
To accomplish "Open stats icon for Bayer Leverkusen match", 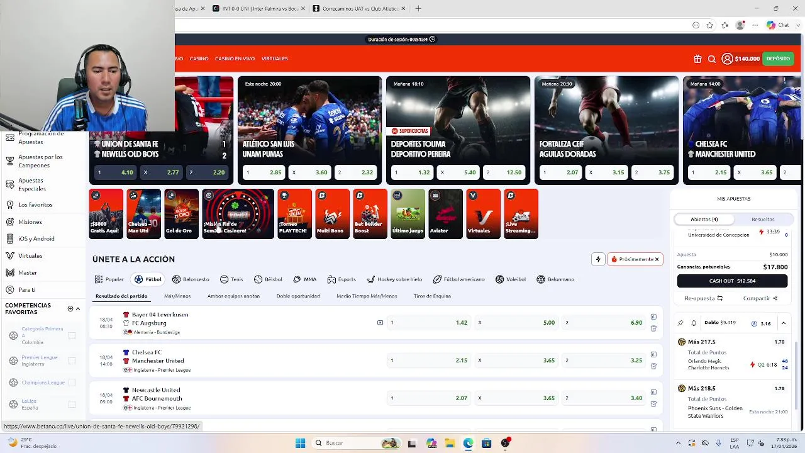I will (653, 317).
